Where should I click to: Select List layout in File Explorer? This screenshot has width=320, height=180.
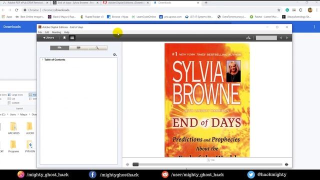11,99
